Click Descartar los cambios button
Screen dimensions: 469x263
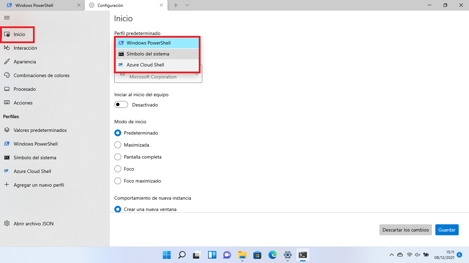405,230
